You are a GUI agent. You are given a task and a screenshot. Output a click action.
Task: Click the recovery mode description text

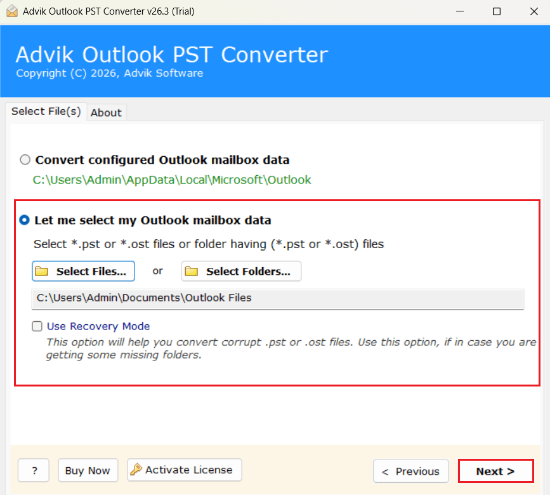click(x=291, y=348)
